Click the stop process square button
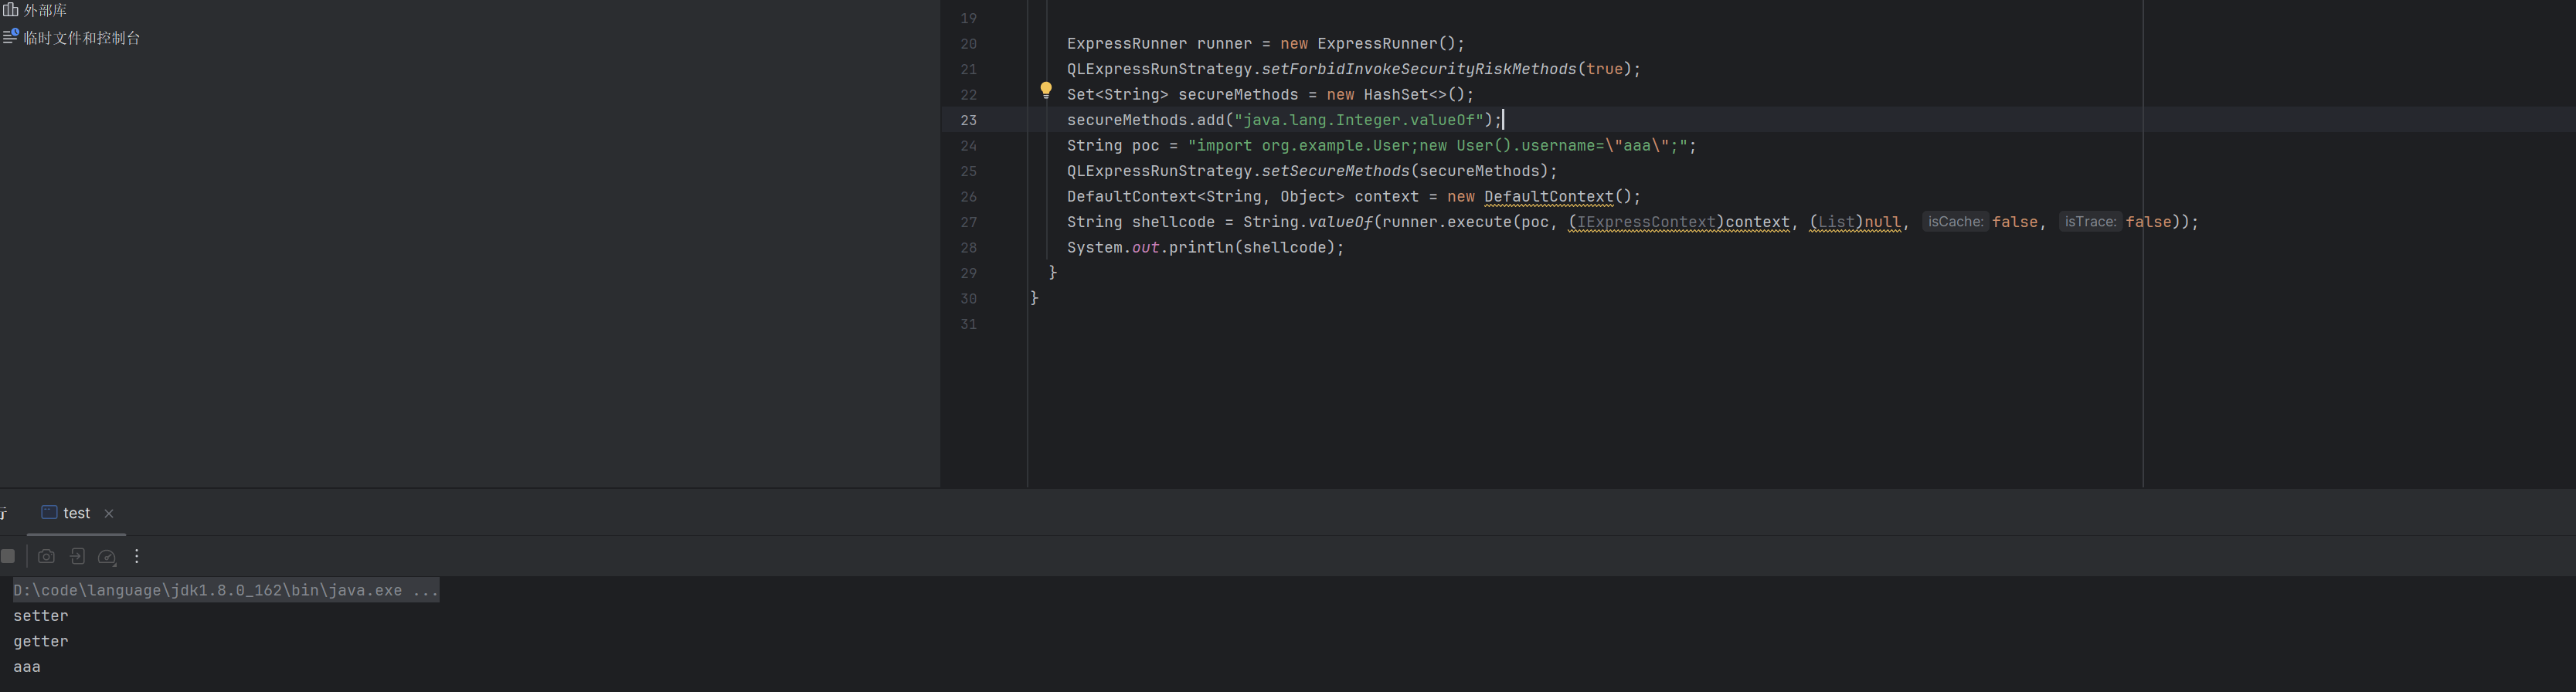 (x=8, y=556)
